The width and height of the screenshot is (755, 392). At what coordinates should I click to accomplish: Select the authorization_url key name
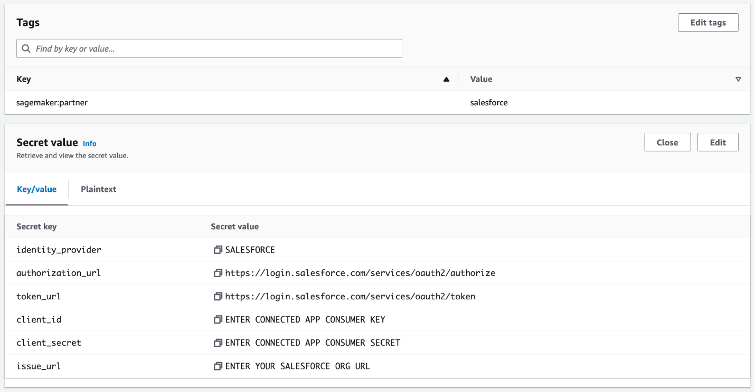pos(59,273)
